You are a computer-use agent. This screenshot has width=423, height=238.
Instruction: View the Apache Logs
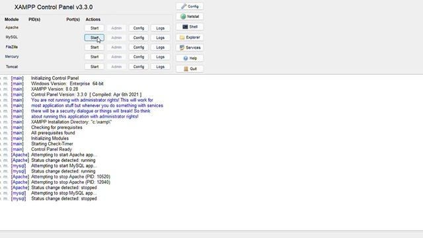pyautogui.click(x=160, y=28)
